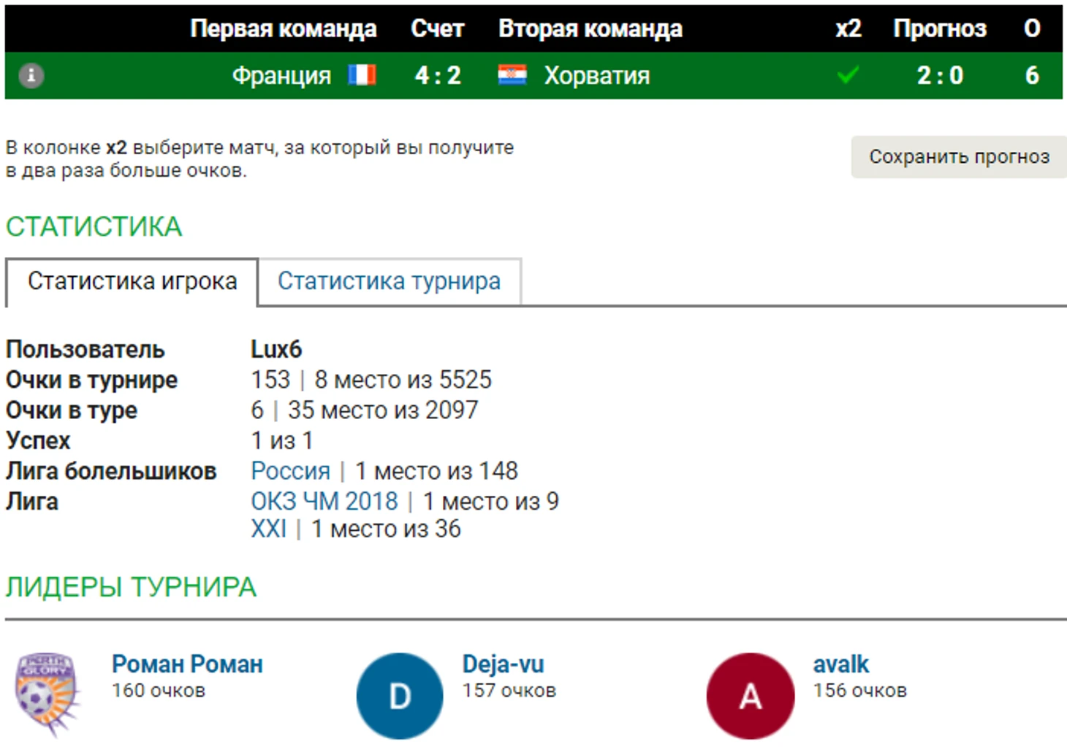Image resolution: width=1067 pixels, height=747 pixels.
Task: Click the 157 очков text
Action: [509, 691]
